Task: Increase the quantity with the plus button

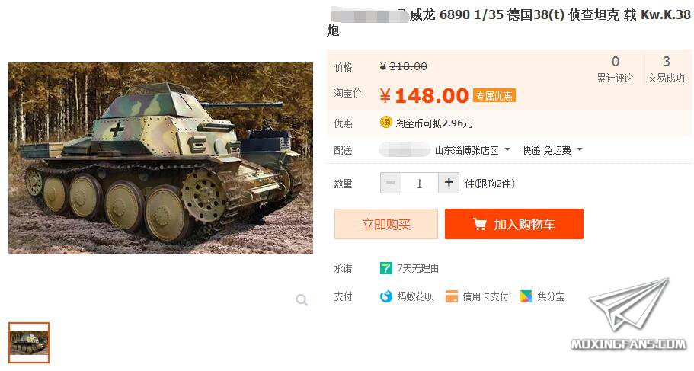Action: (449, 183)
